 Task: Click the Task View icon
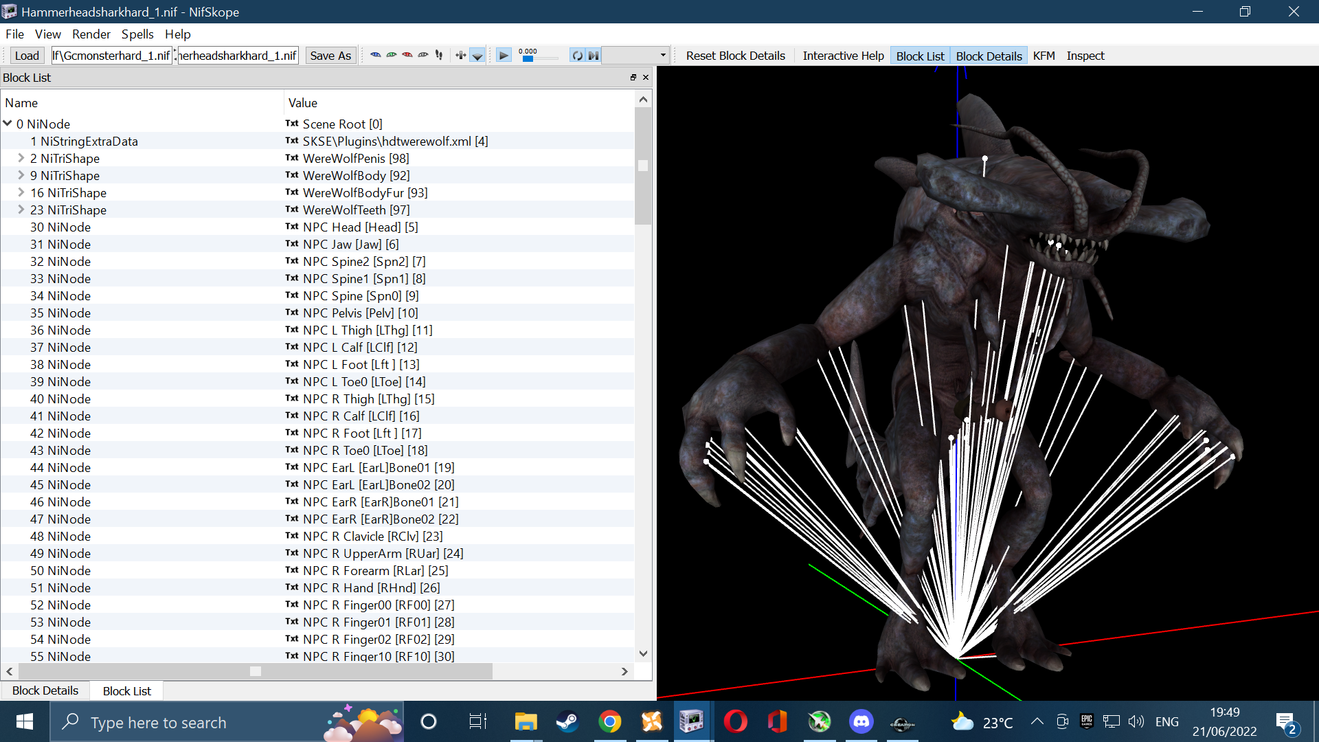click(x=477, y=721)
